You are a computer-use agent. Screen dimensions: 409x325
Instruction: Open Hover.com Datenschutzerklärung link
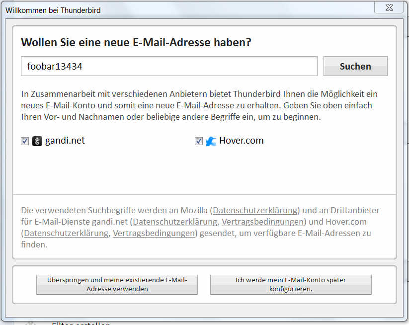point(66,233)
